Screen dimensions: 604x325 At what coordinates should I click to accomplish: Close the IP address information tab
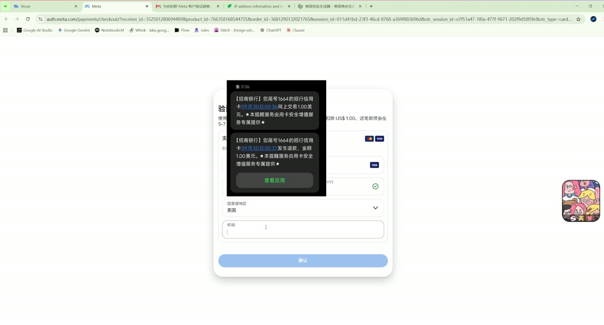point(289,7)
